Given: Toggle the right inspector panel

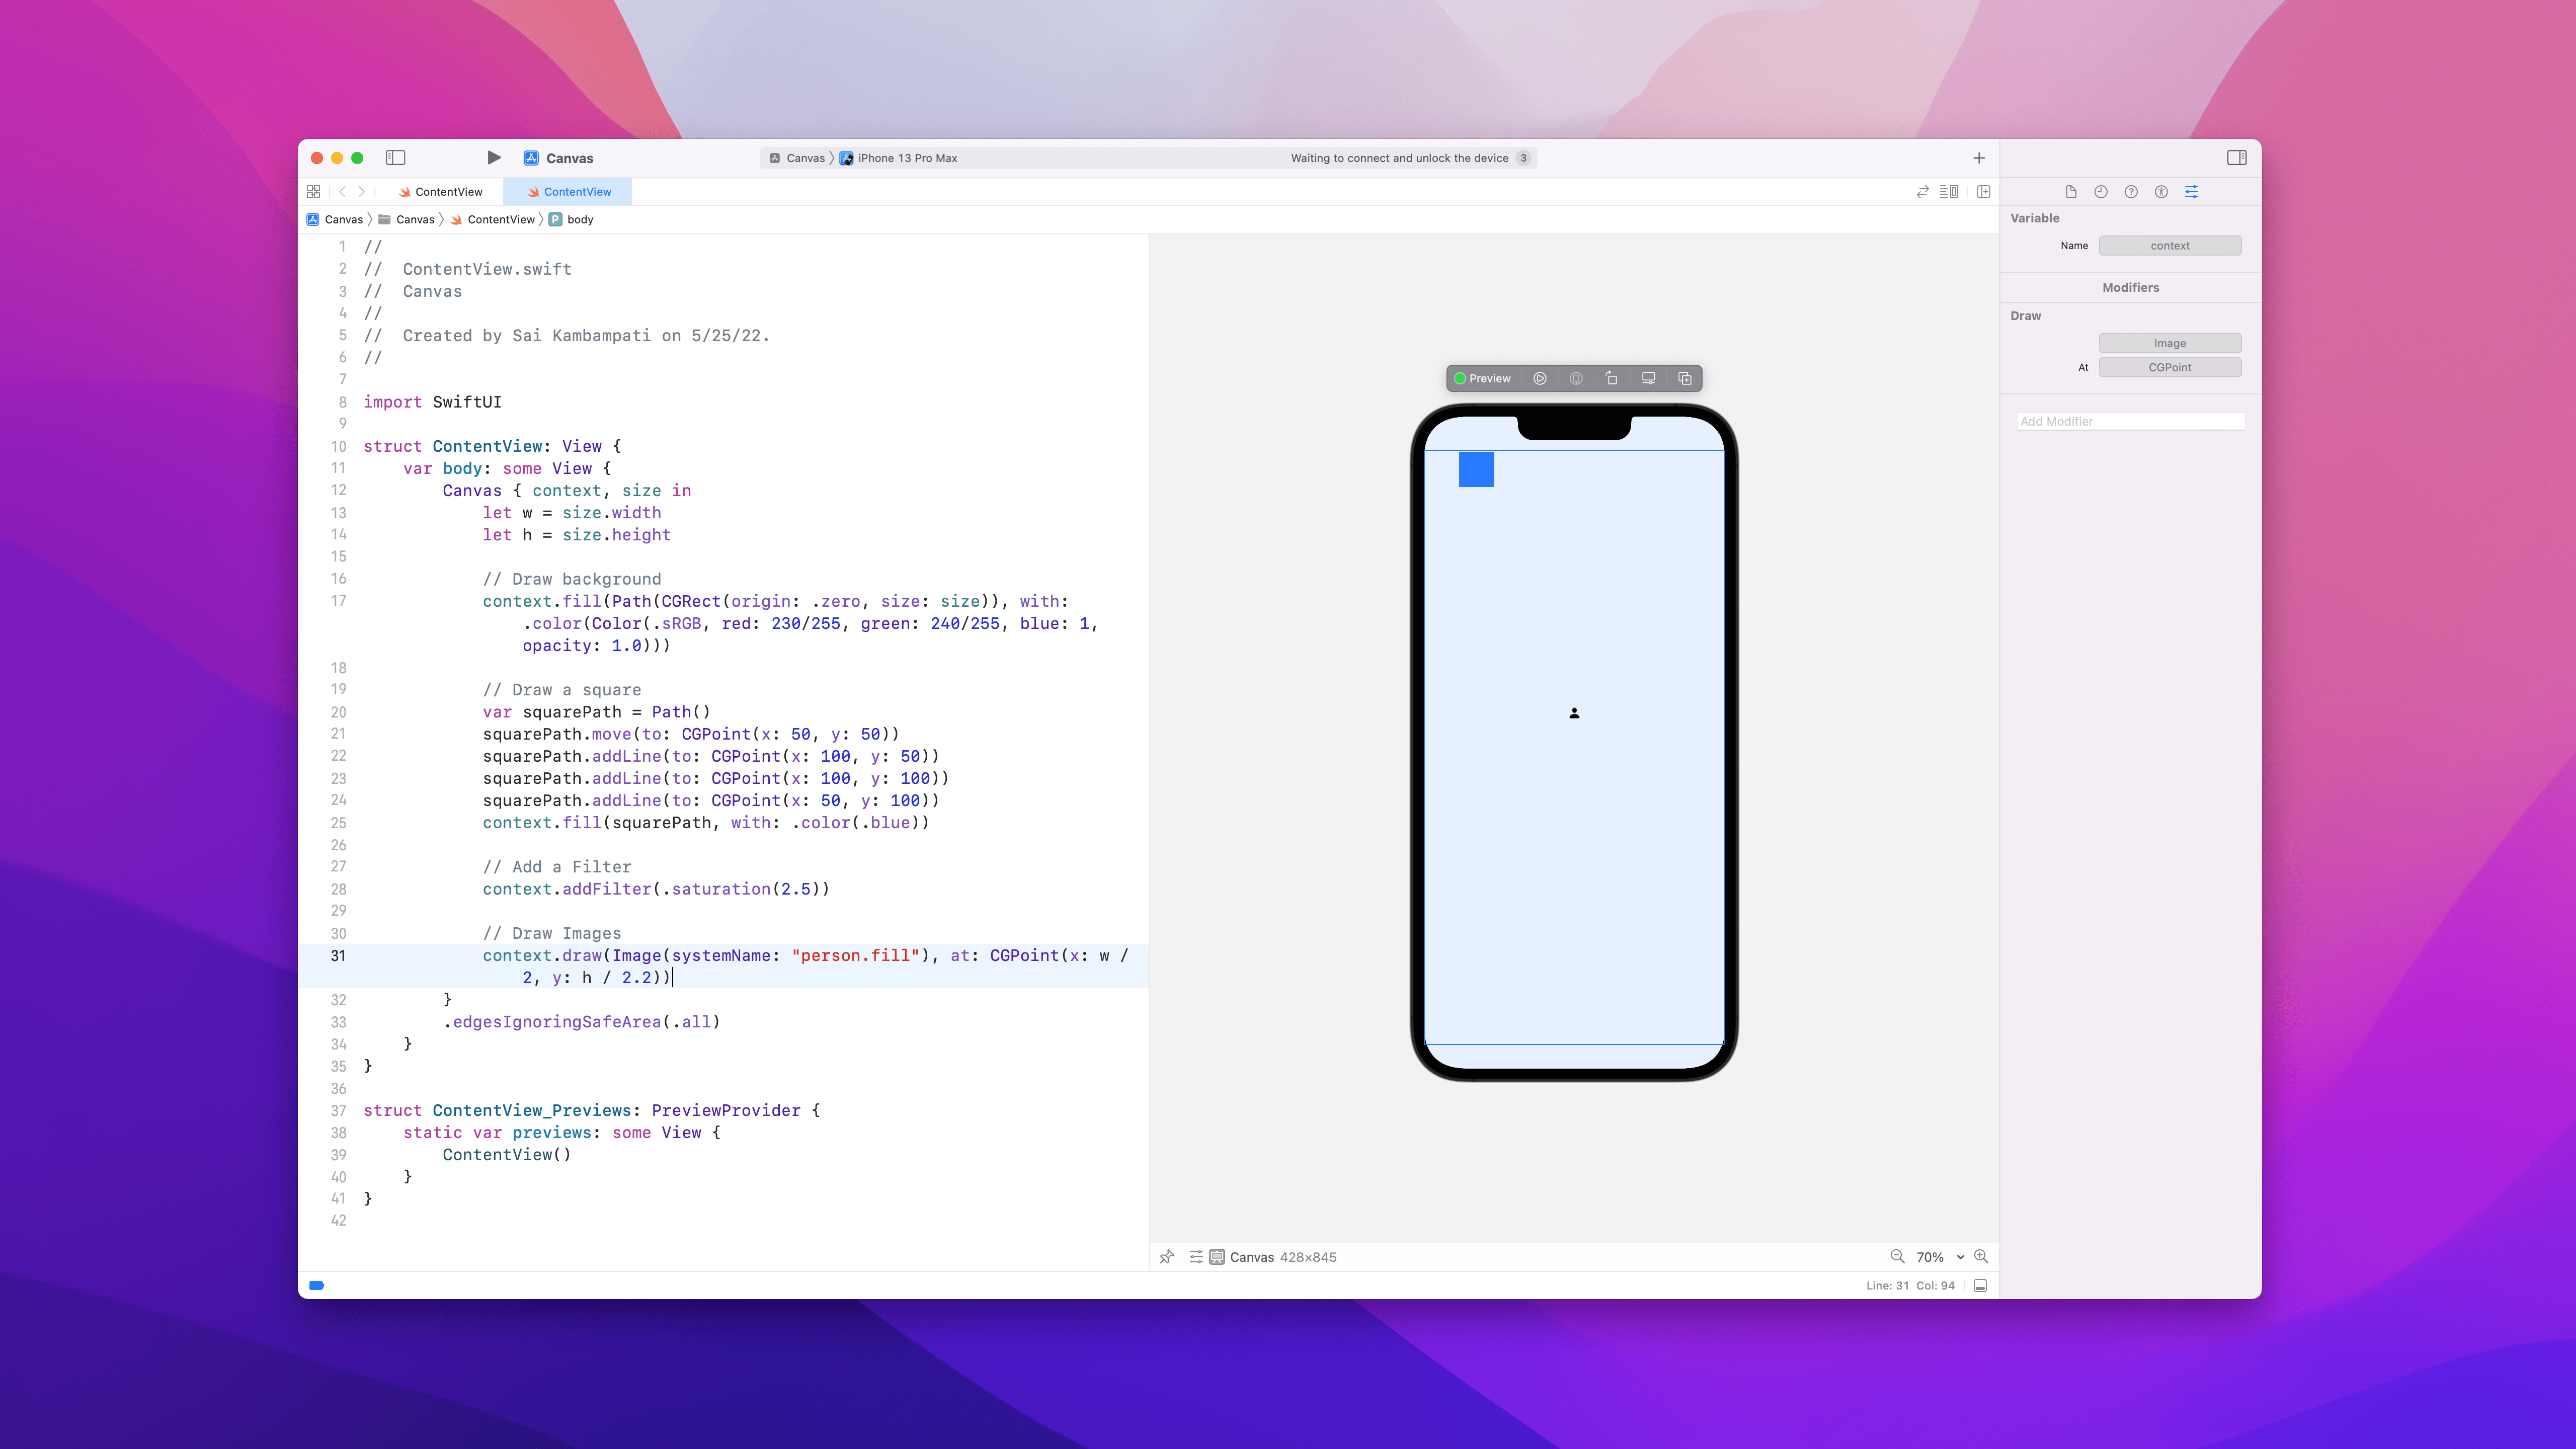Looking at the screenshot, I should pos(2237,158).
